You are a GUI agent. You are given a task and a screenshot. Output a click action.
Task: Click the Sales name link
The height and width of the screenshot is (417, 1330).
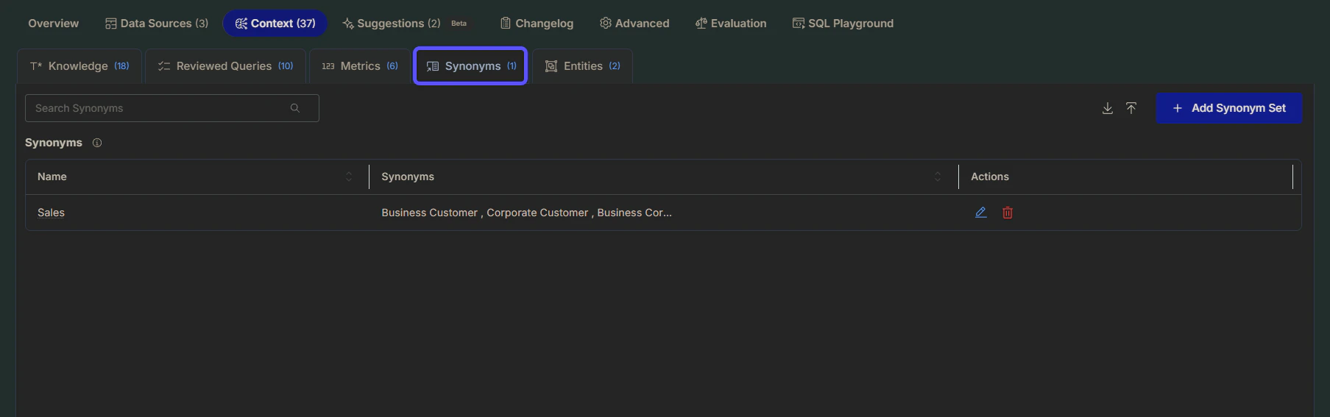(x=51, y=213)
